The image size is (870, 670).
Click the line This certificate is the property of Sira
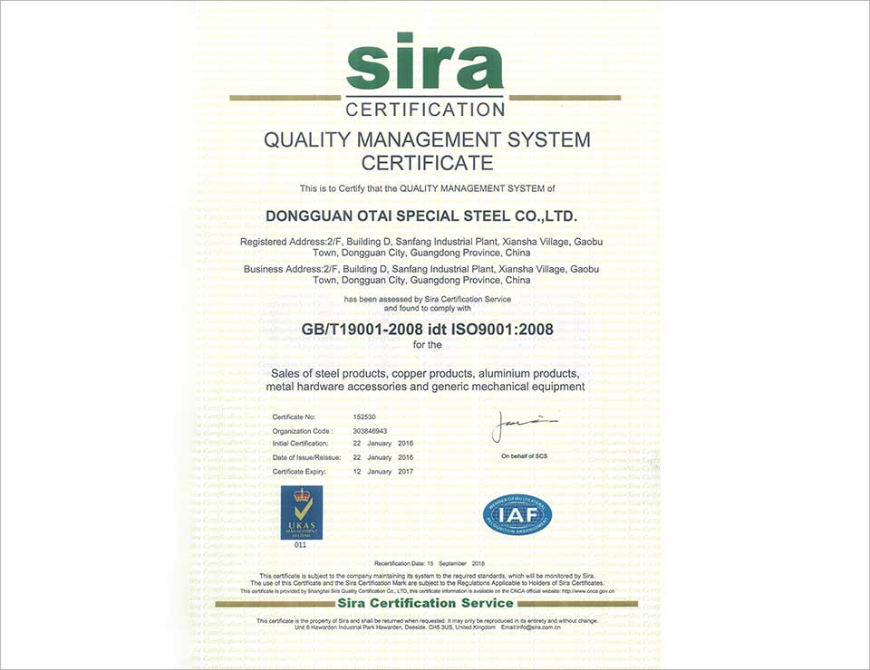427,621
